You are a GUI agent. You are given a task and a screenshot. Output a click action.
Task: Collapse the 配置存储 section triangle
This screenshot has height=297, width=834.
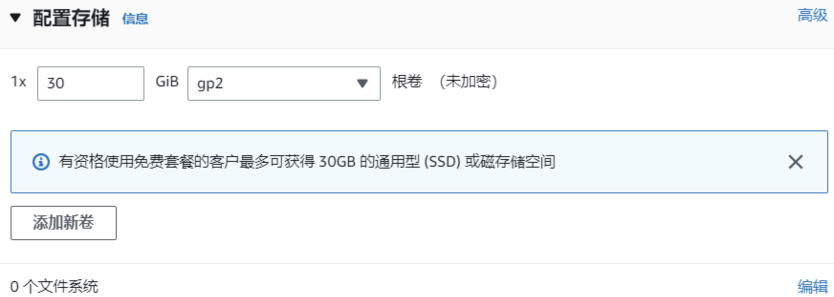point(15,18)
